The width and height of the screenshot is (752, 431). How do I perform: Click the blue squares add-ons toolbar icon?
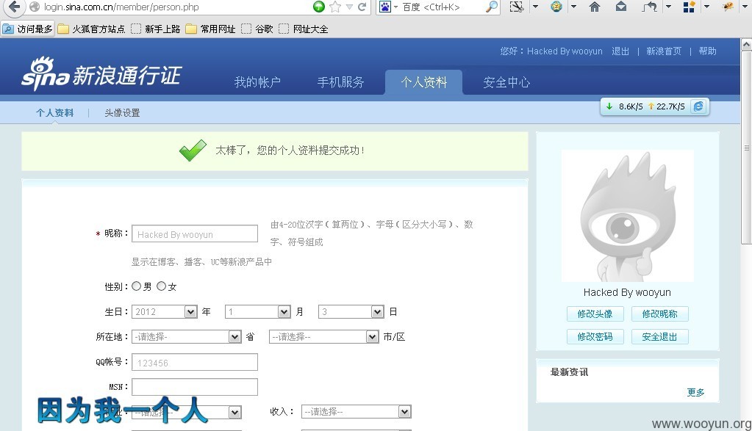coord(690,7)
